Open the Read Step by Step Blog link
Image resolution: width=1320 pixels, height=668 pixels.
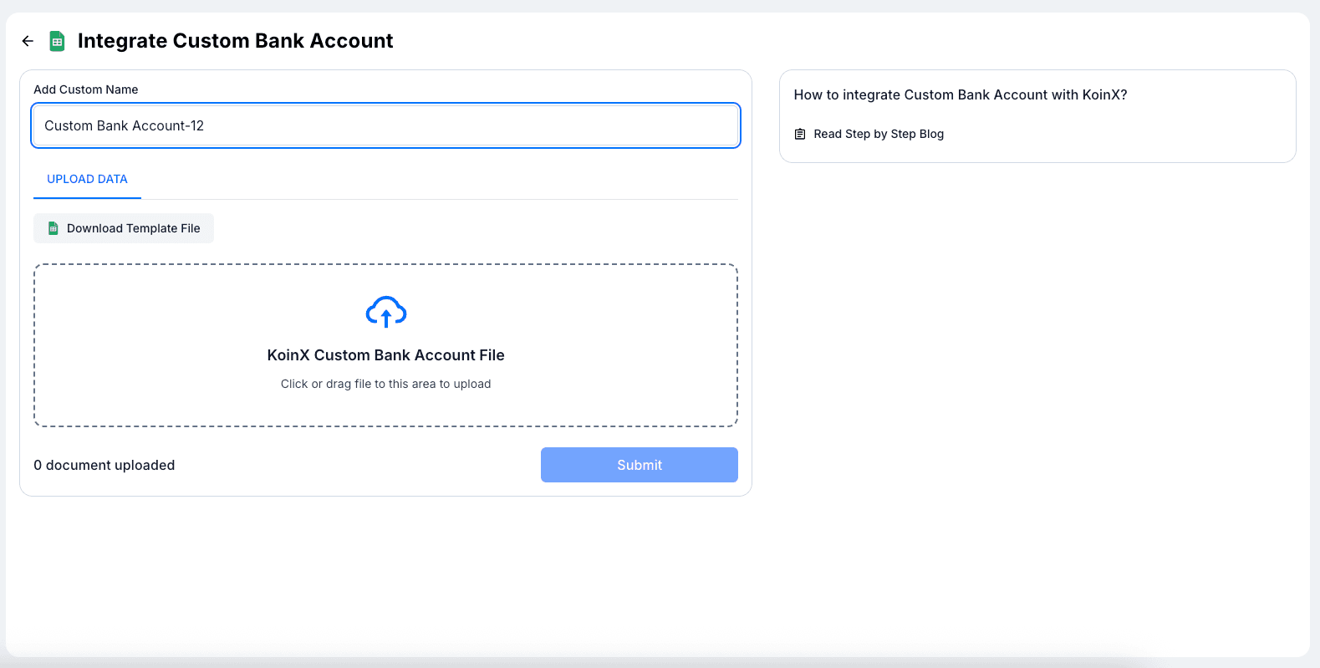tap(879, 134)
